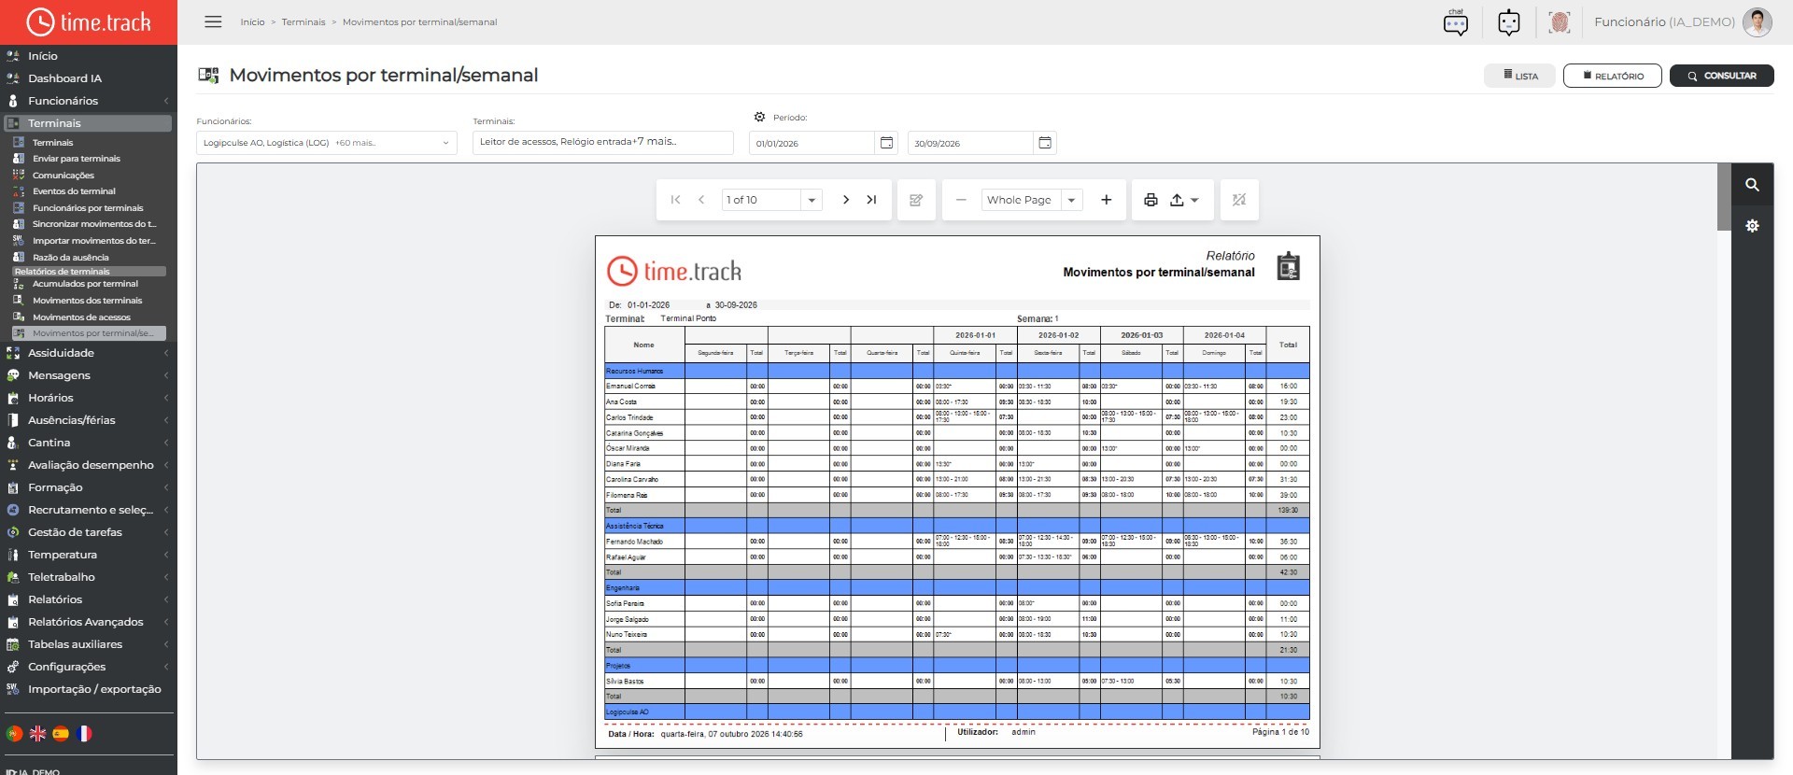Expand the Assiduidade sidebar menu
Screen dimensions: 1793x775
point(88,353)
